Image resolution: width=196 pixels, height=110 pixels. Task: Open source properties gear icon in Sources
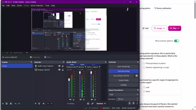tap(43, 104)
